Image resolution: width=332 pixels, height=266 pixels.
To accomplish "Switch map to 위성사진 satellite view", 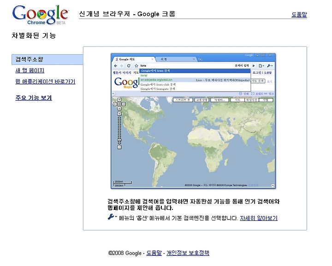I will click(251, 100).
